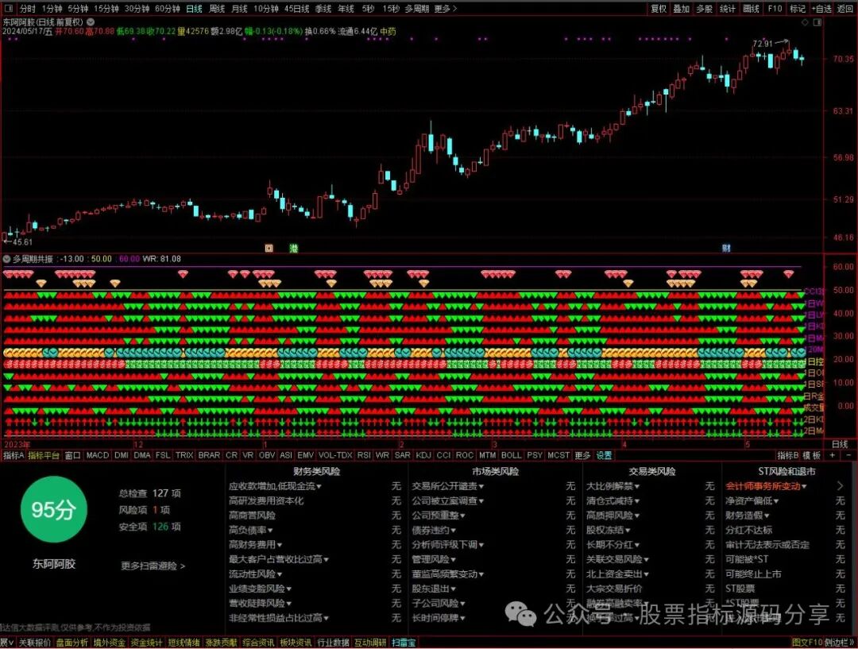The image size is (858, 649).
Task: Expand 更多 indicators on indicator bar
Action: [x=582, y=455]
